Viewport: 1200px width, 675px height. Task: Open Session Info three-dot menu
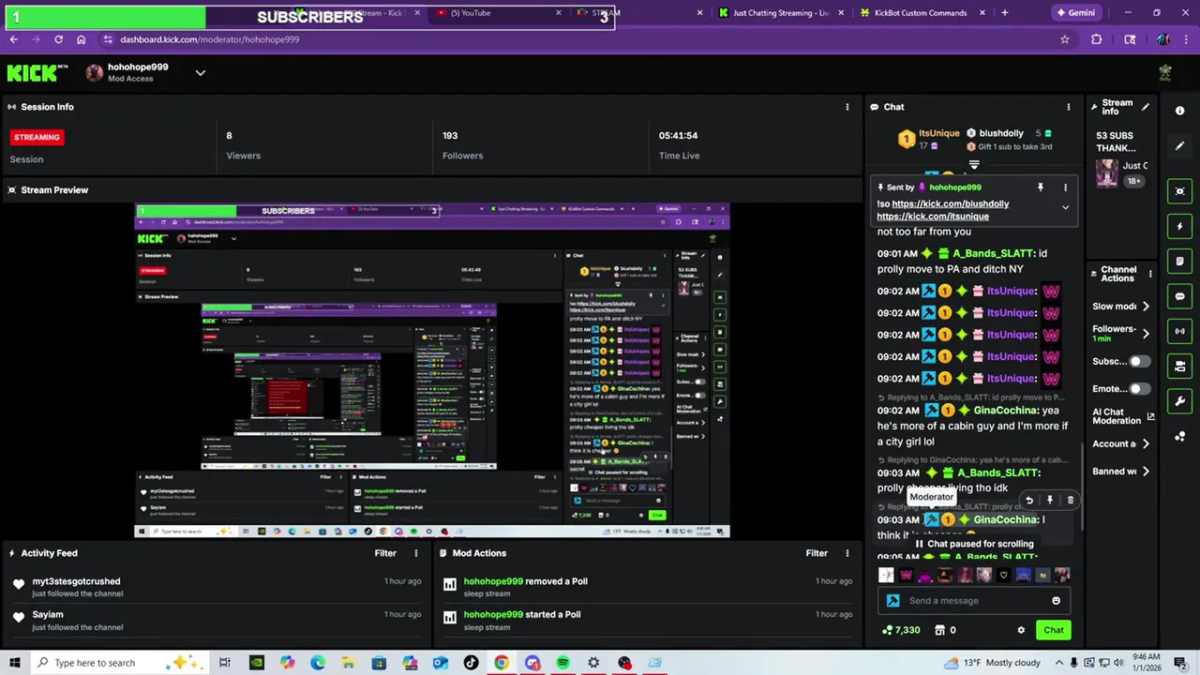[x=847, y=107]
